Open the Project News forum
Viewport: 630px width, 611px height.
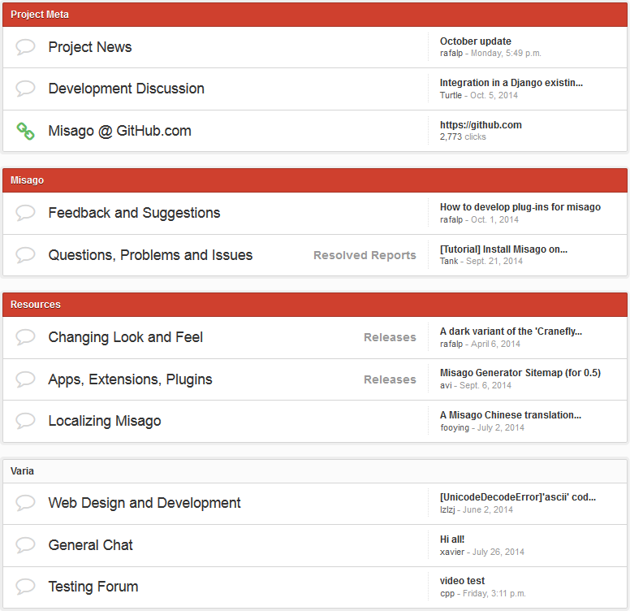[x=90, y=47]
